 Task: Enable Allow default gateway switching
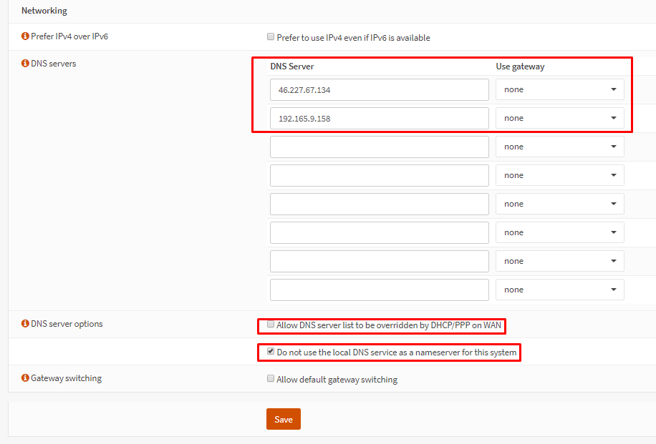click(270, 378)
